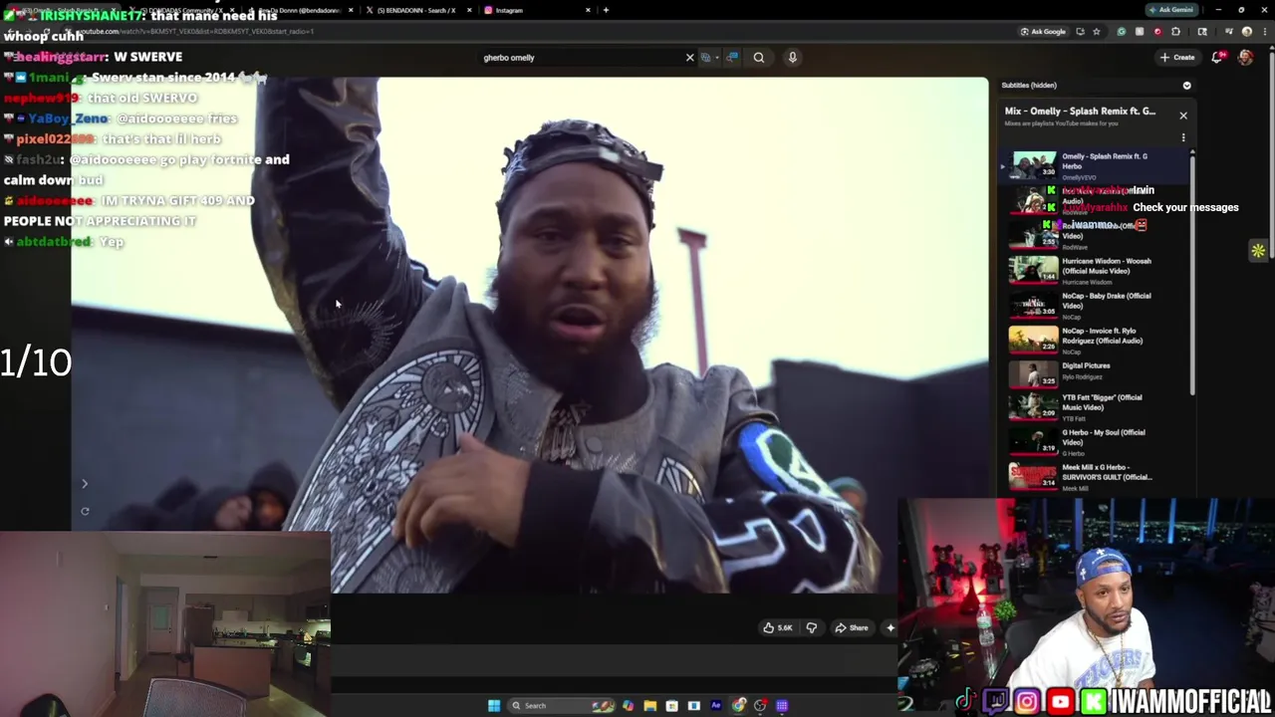The width and height of the screenshot is (1275, 717).
Task: Click the sparkle Ask button beside Share
Action: (x=890, y=628)
